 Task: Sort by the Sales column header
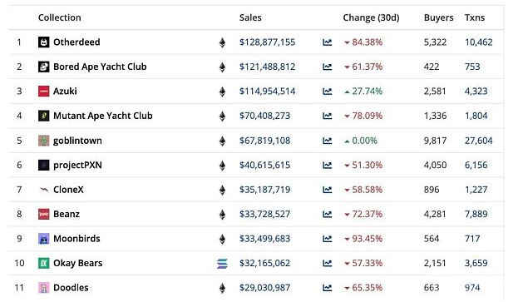coord(250,17)
